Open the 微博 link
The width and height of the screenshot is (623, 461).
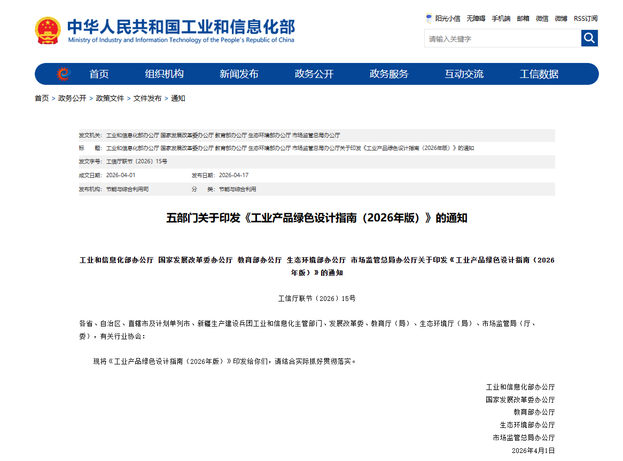[x=561, y=19]
